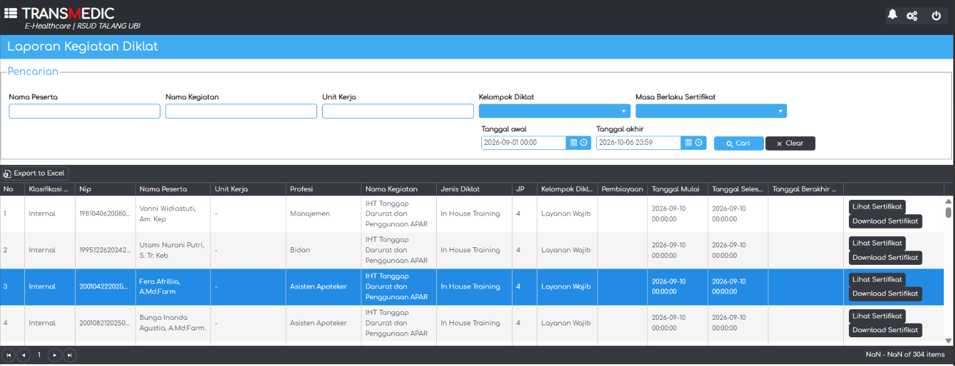Click the Tanggal awal date field
The image size is (955, 366).
point(524,143)
